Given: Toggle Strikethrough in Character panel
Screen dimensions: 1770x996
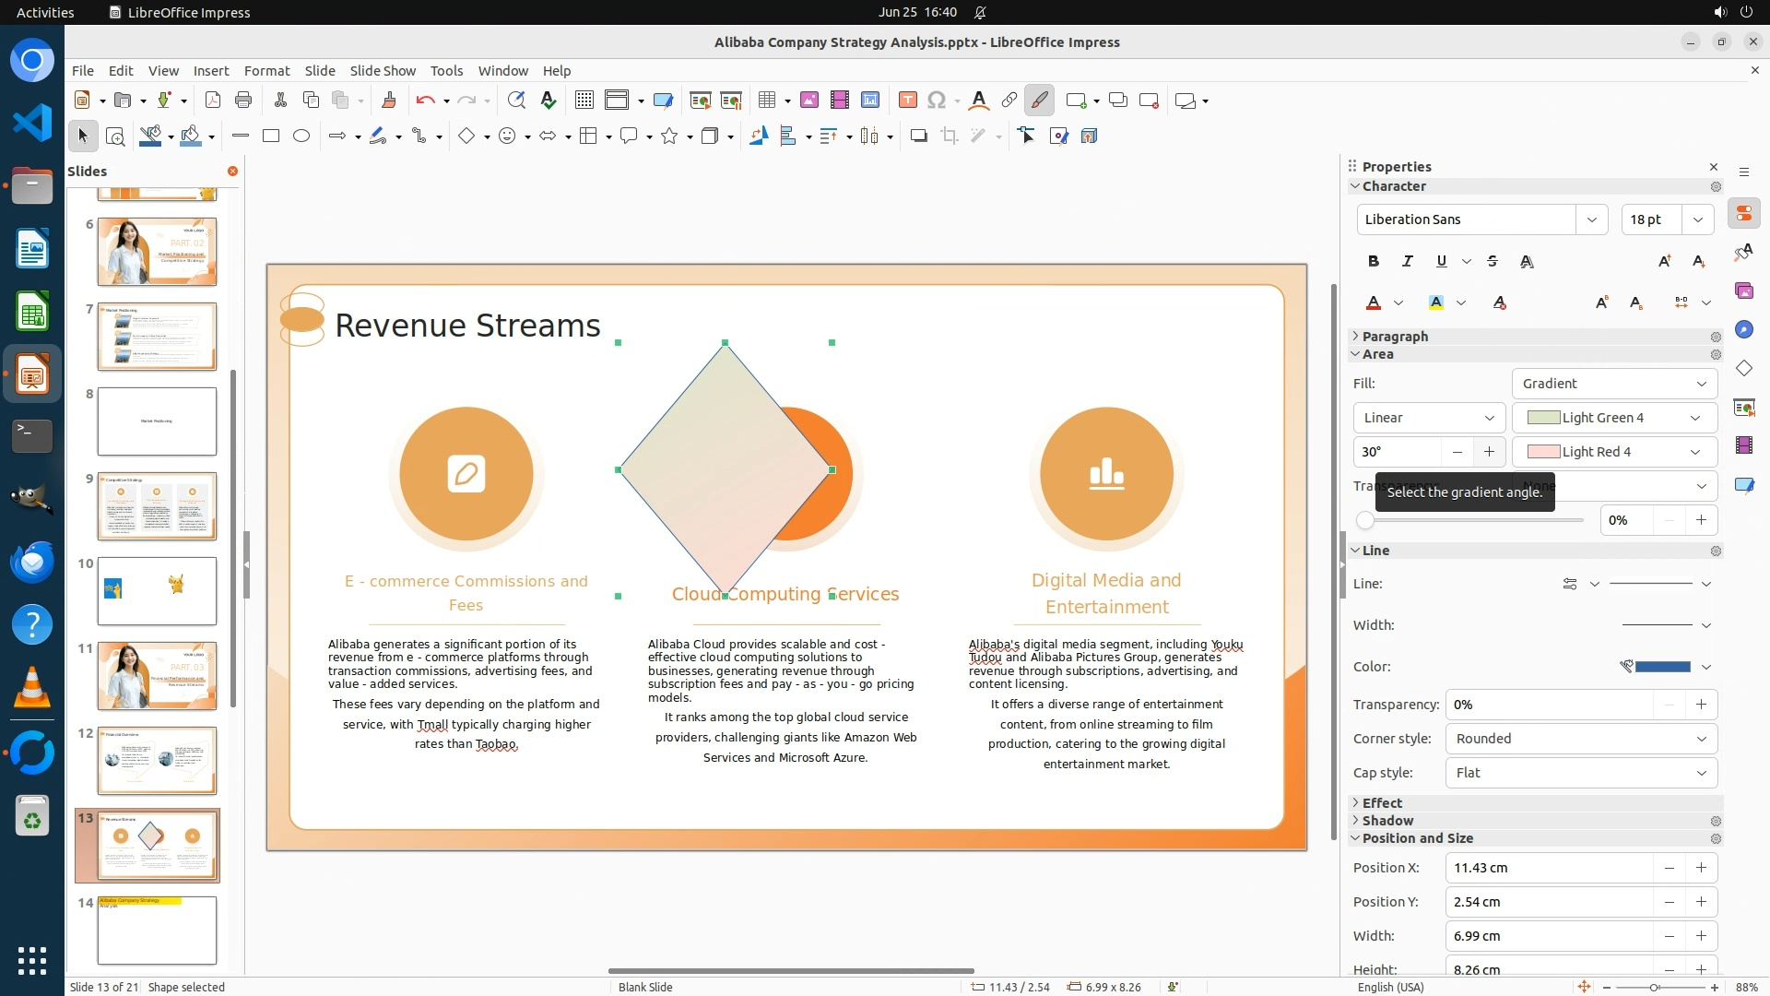Looking at the screenshot, I should coord(1492,262).
